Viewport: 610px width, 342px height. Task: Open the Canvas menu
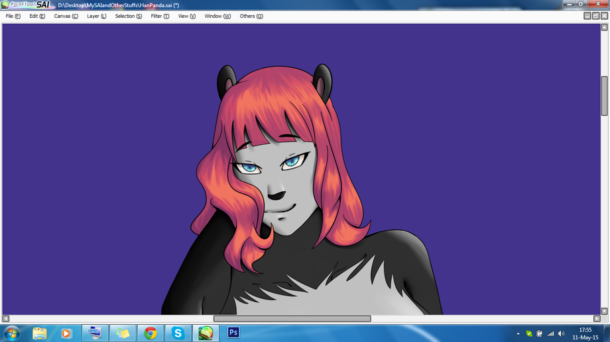66,16
